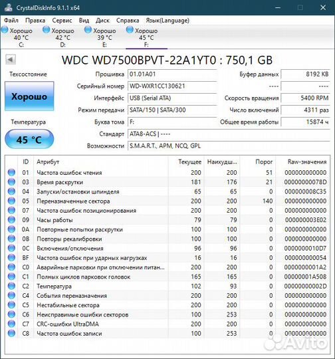Click status orb for Частота ошибок записи
335x359 pixels.
[11, 333]
